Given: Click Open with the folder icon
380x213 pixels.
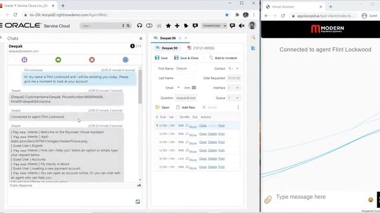Looking at the screenshot, I should 162,107.
